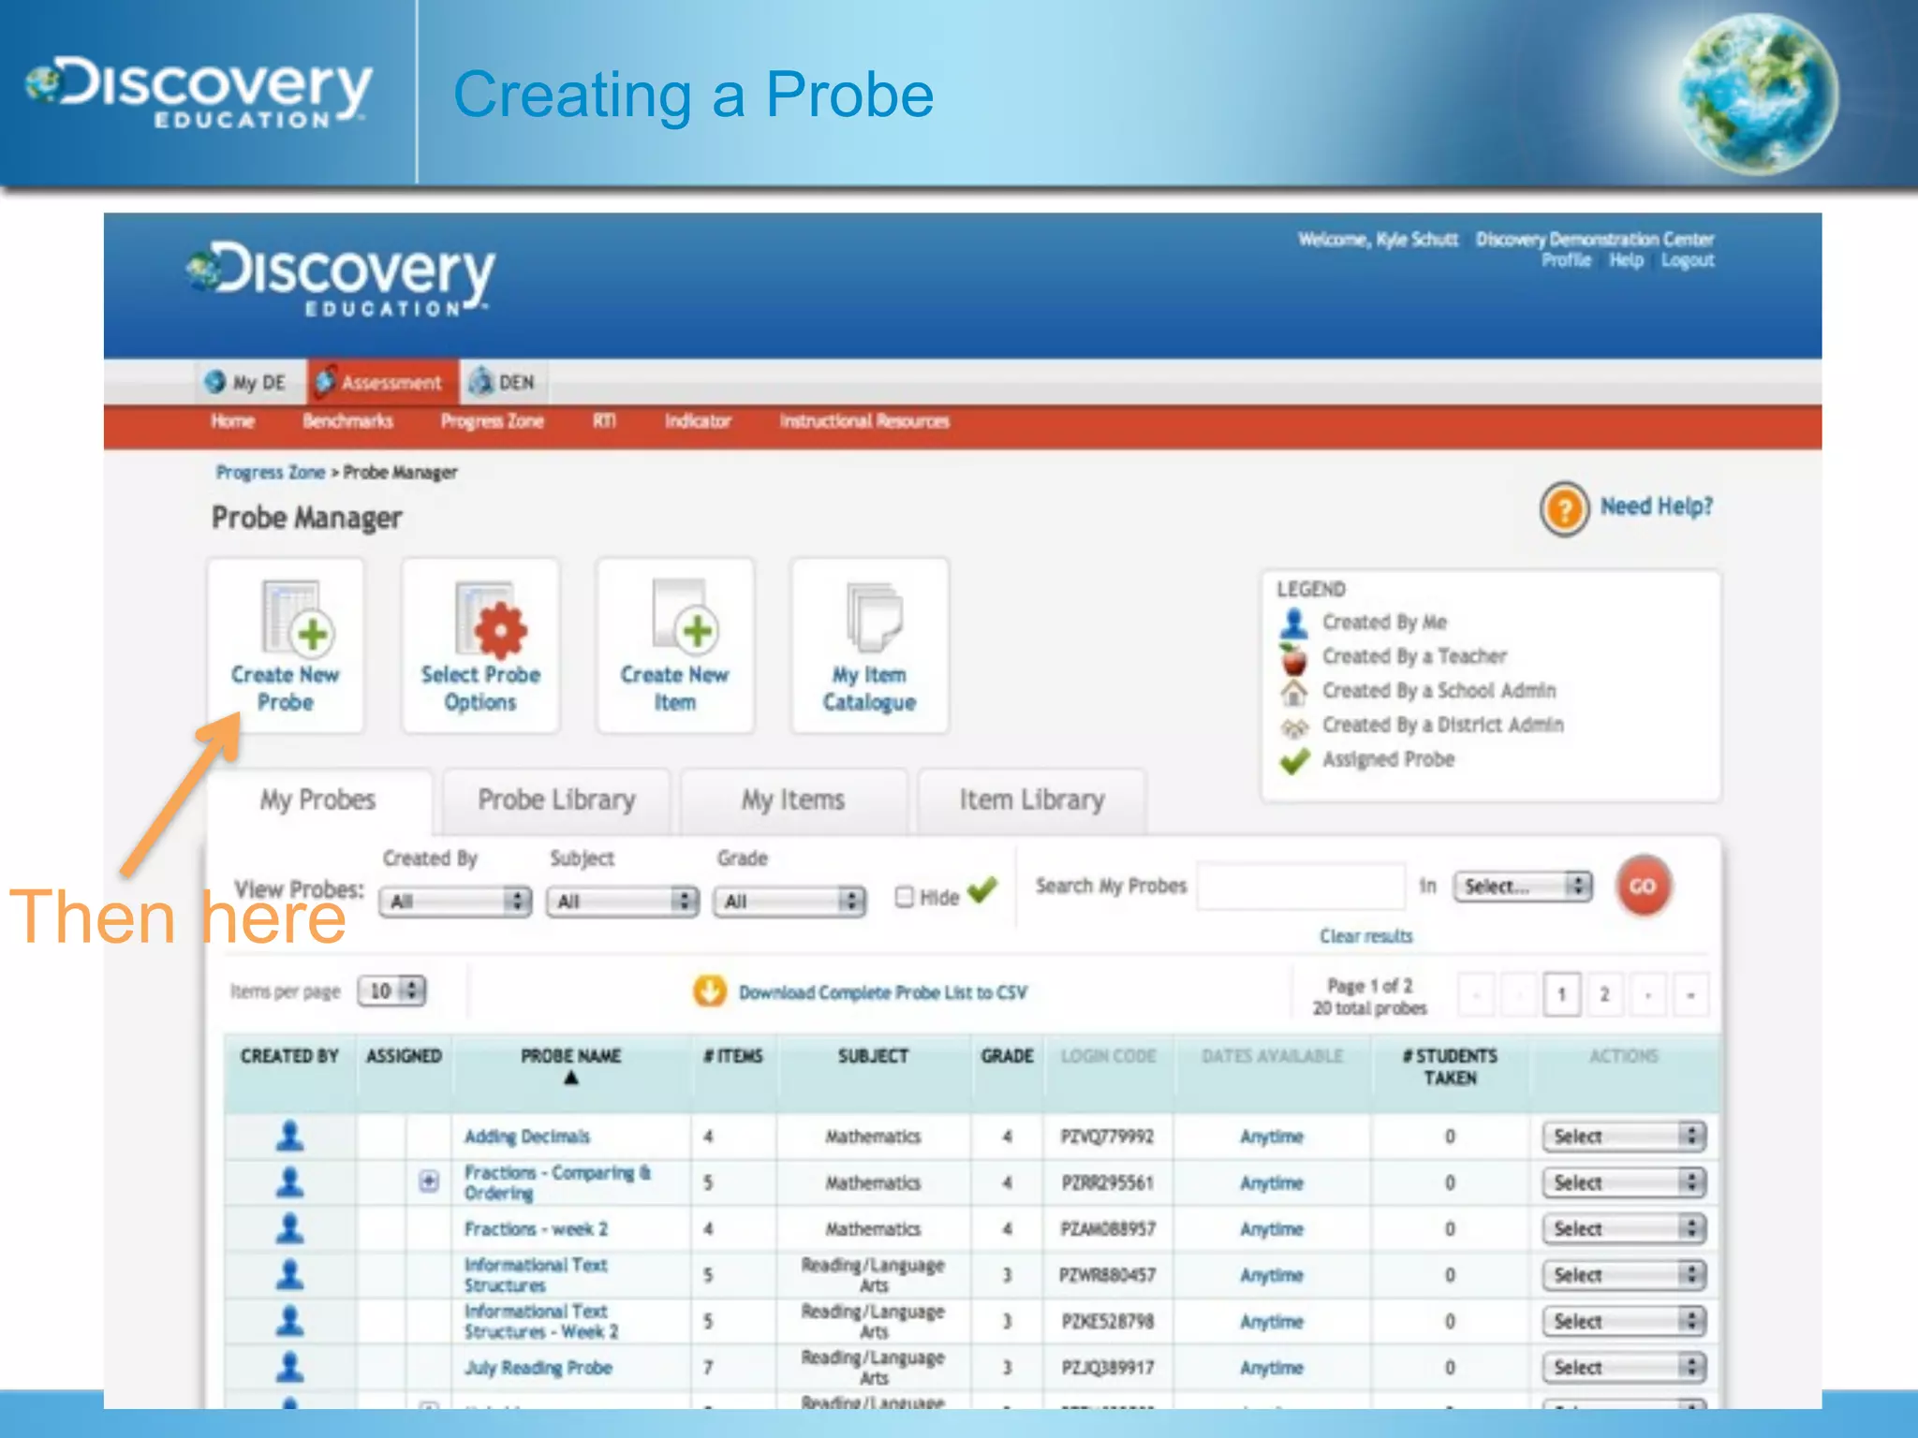This screenshot has width=1918, height=1438.
Task: Open the Benchmarks menu item
Action: coord(347,421)
